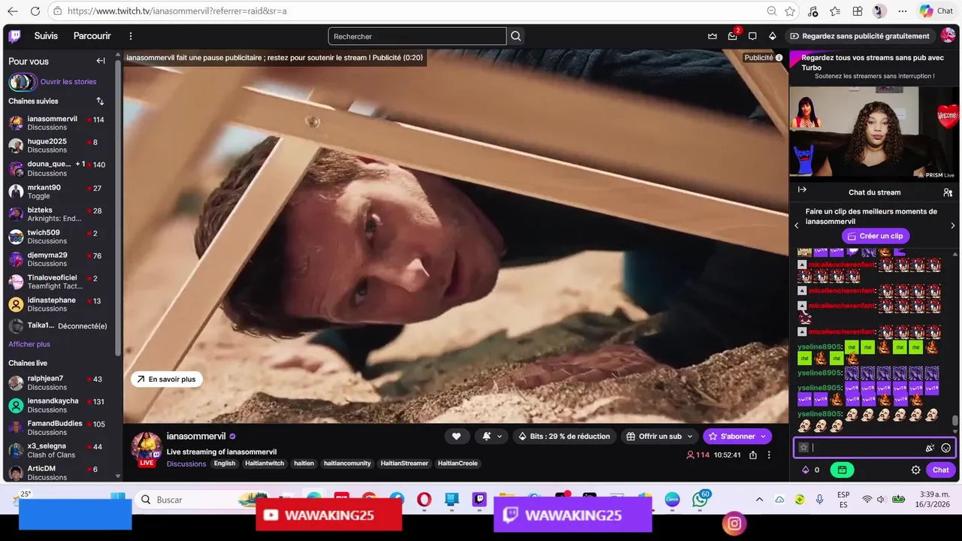Click the Discussions category link under stream title
The height and width of the screenshot is (541, 962).
[x=186, y=464]
